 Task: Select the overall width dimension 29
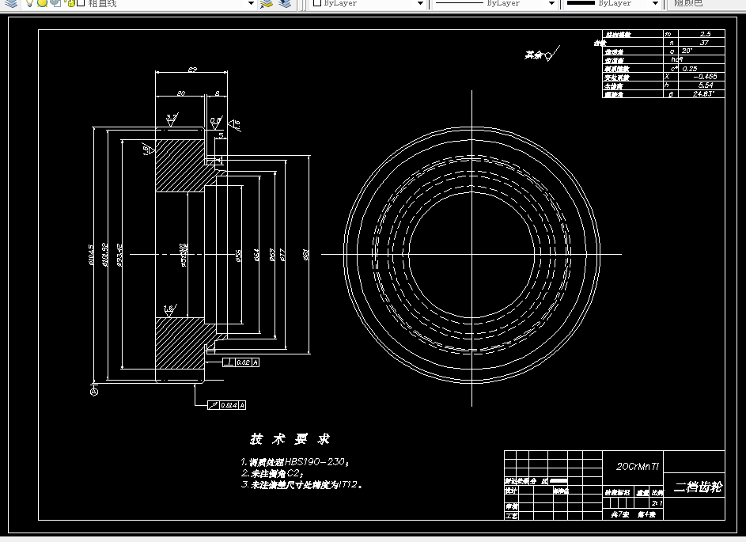tap(192, 70)
